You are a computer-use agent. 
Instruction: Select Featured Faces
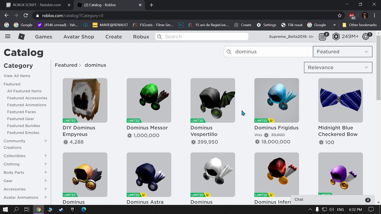tap(21, 112)
